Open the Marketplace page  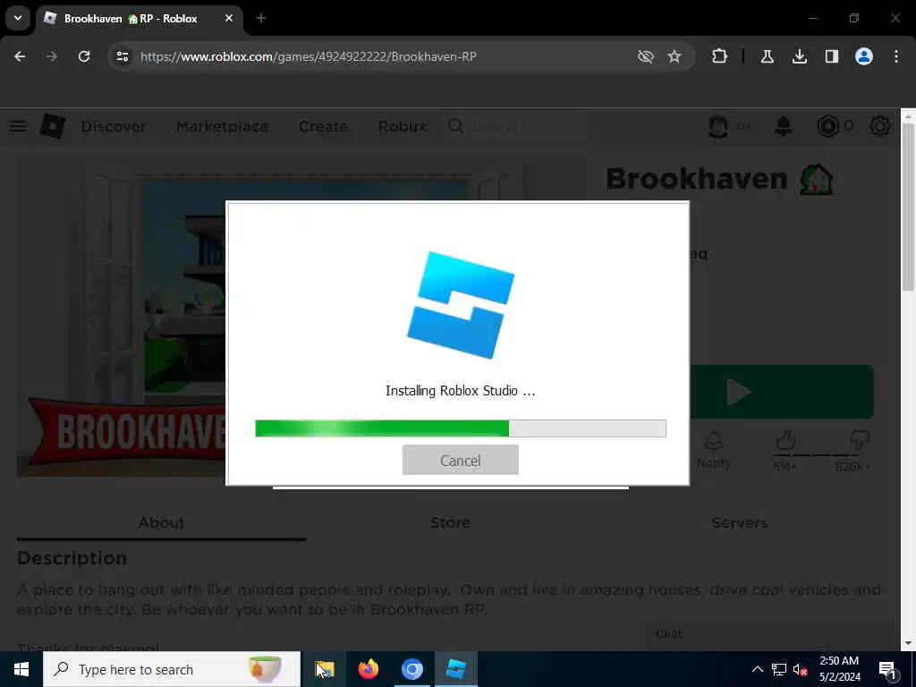point(222,126)
